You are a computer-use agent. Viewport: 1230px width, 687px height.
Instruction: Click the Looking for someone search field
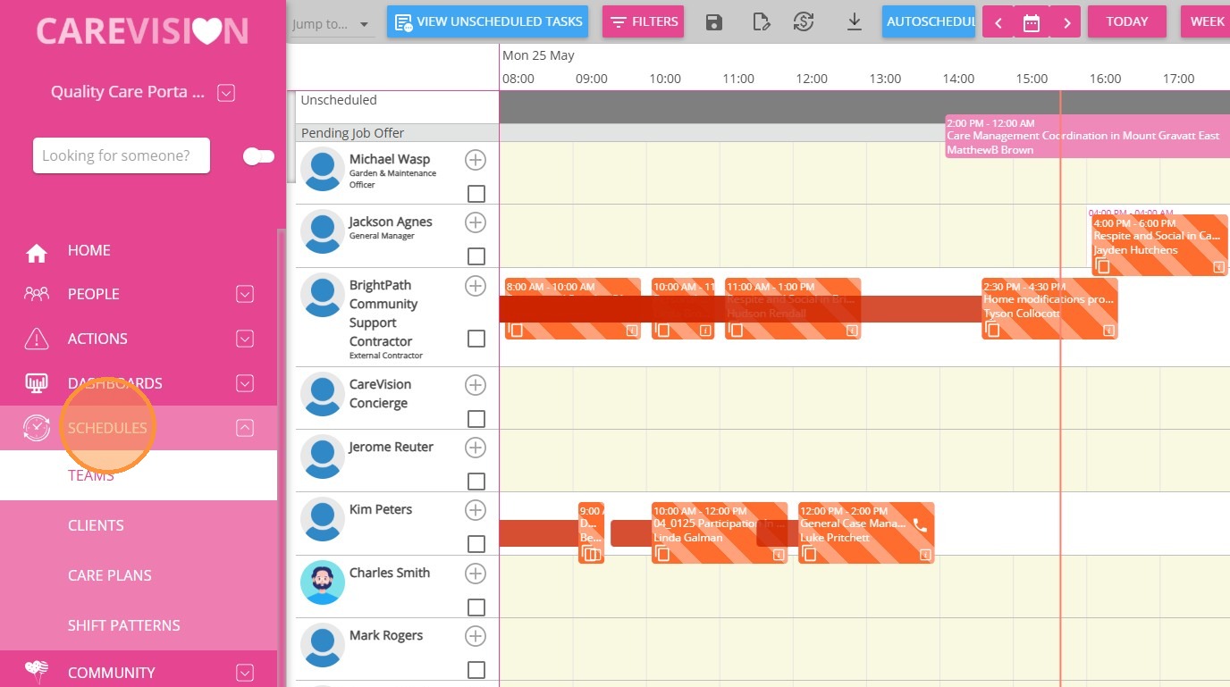pos(122,155)
